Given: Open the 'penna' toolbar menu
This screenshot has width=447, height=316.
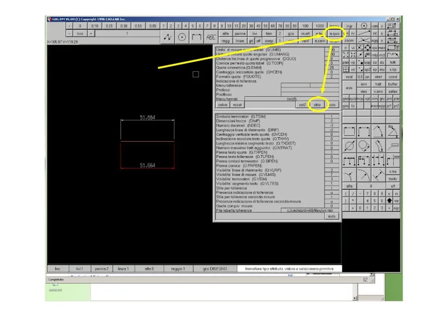Looking at the screenshot, I should point(240,34).
